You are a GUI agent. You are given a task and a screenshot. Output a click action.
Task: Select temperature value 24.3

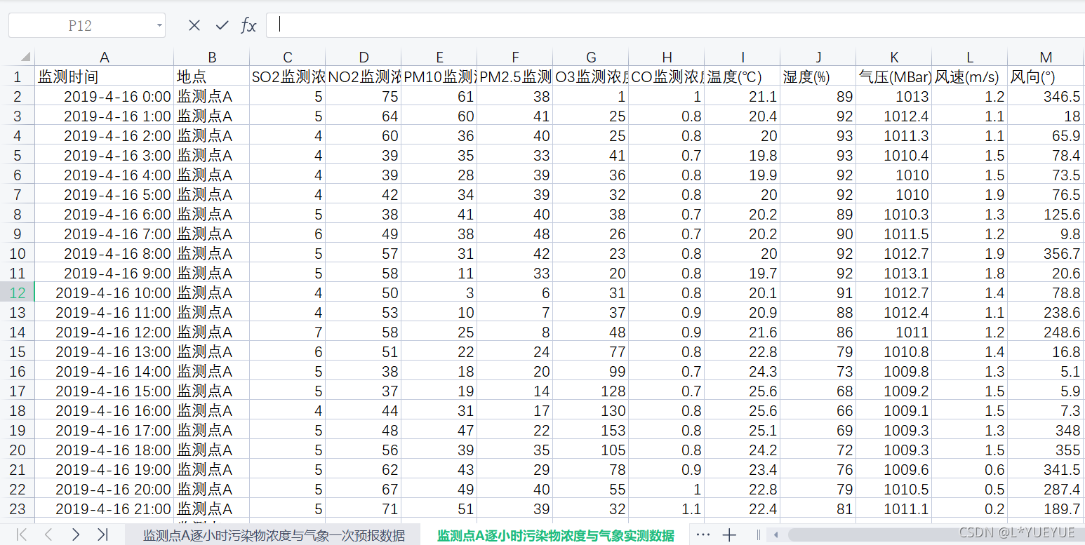click(743, 371)
